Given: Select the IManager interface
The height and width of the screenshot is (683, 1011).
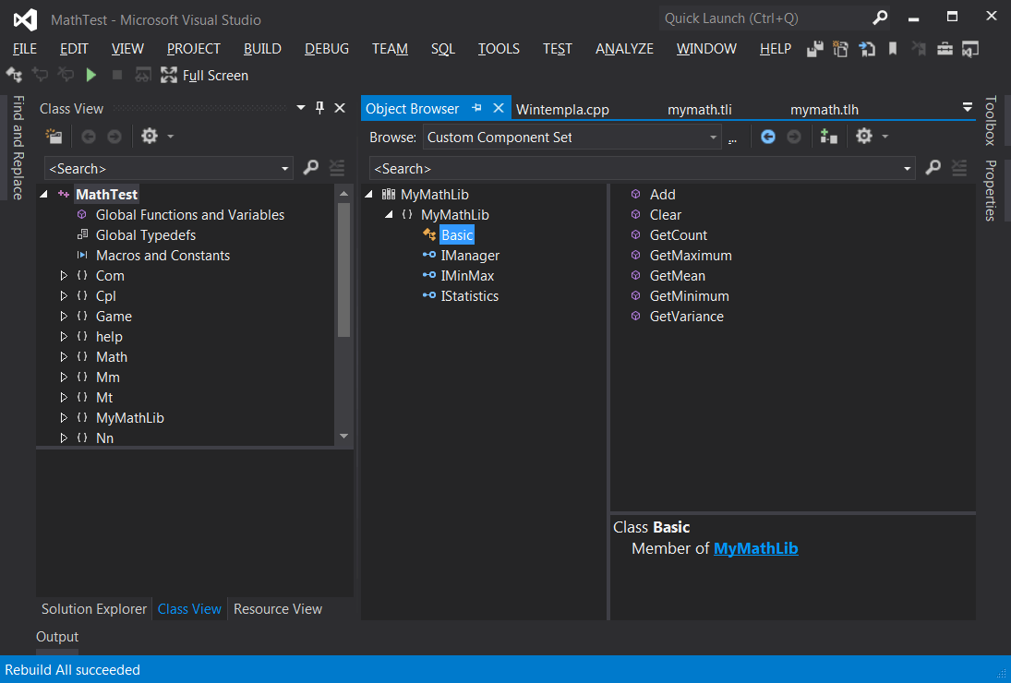Looking at the screenshot, I should click(x=470, y=255).
